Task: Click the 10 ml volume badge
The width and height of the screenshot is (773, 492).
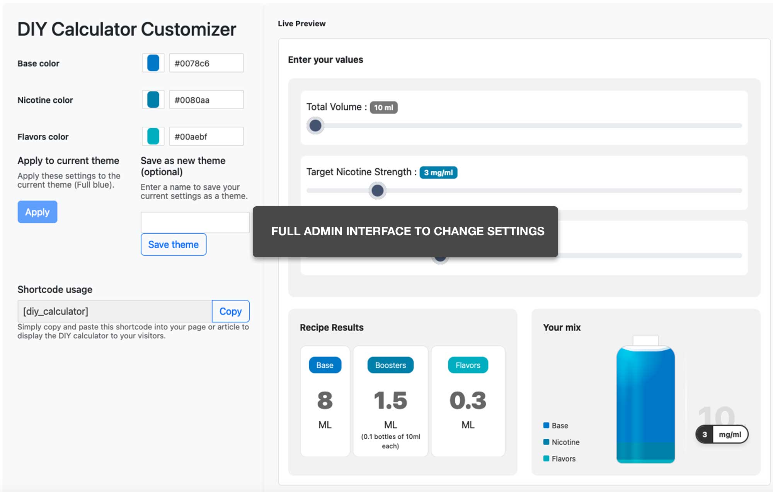Action: click(383, 107)
